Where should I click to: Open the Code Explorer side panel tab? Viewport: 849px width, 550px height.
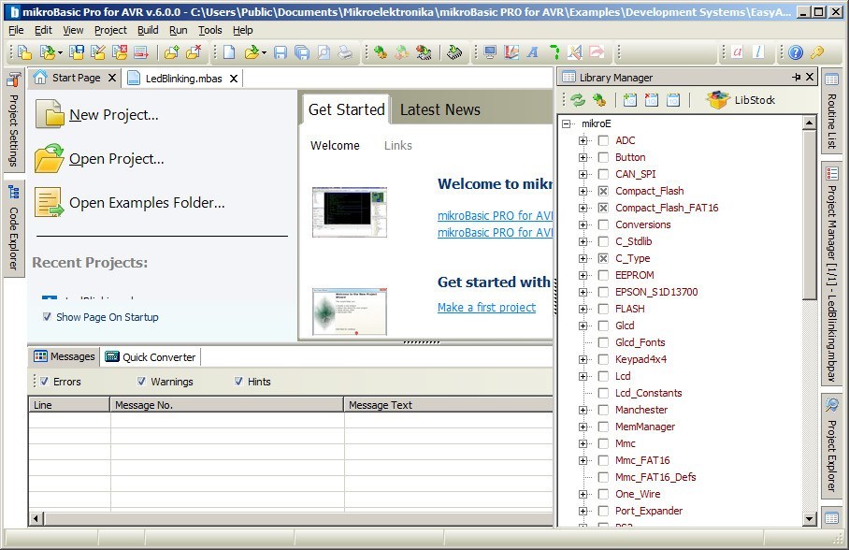point(13,229)
